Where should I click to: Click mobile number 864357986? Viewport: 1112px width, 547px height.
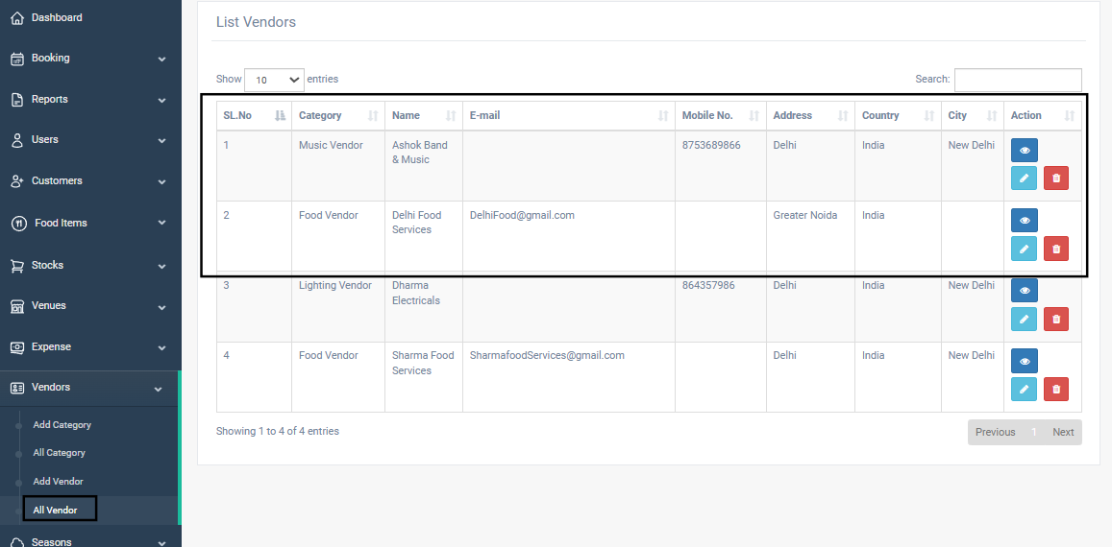click(708, 286)
